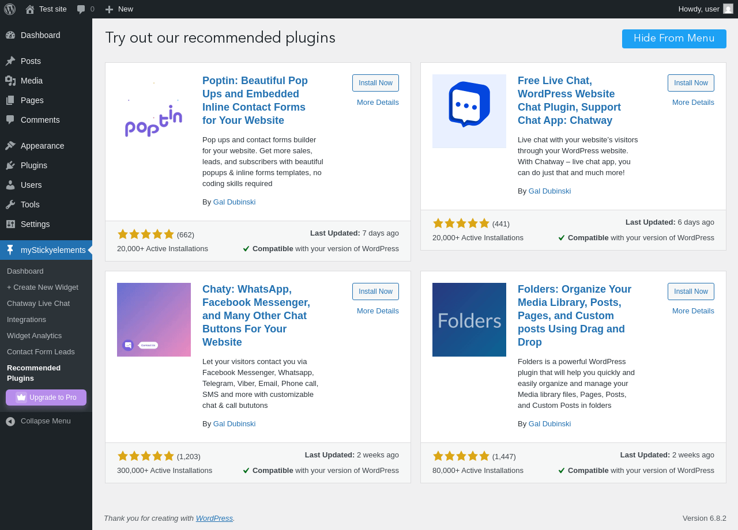Open Chaty plugin title link
738x530 pixels.
tap(256, 316)
